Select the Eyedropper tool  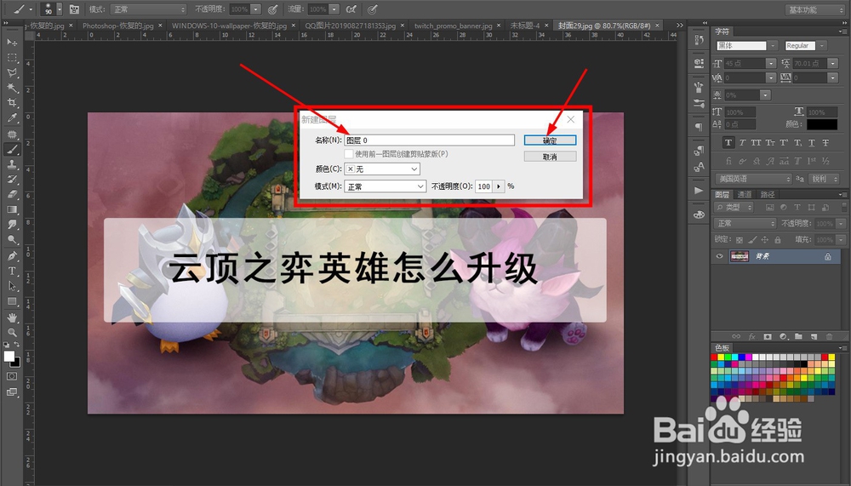(x=12, y=117)
